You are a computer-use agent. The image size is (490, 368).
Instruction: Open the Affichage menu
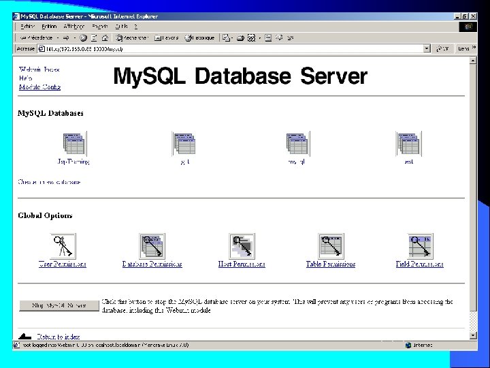(x=73, y=27)
